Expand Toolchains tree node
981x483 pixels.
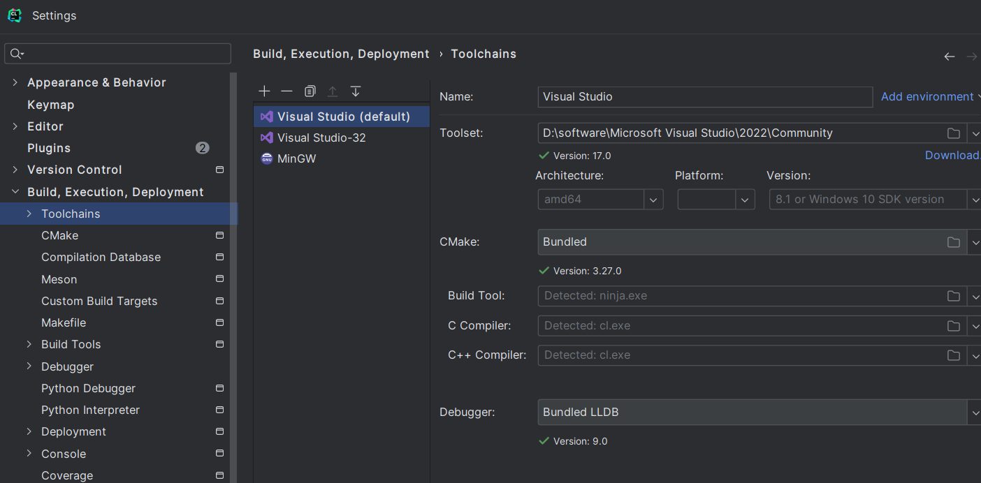point(29,214)
